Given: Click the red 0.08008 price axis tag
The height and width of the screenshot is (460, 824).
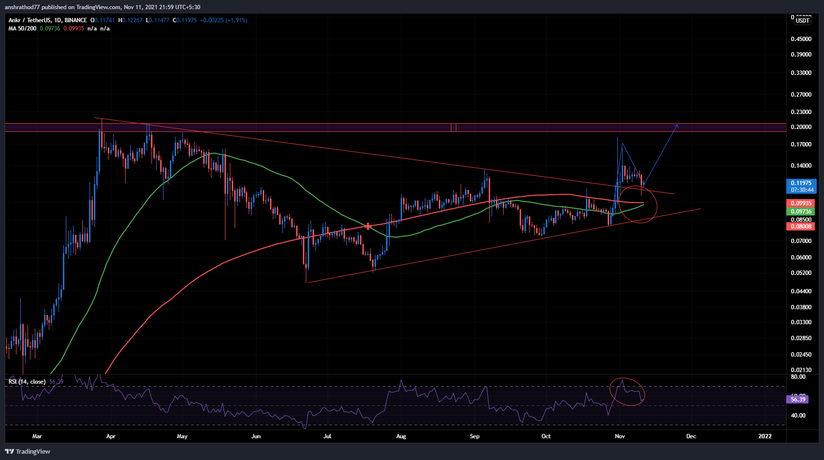Looking at the screenshot, I should pyautogui.click(x=801, y=226).
